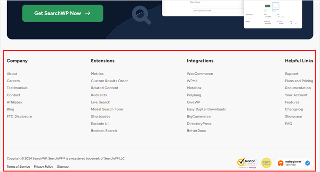Open the Features link
Screen dimensions: 320x172
(292, 102)
